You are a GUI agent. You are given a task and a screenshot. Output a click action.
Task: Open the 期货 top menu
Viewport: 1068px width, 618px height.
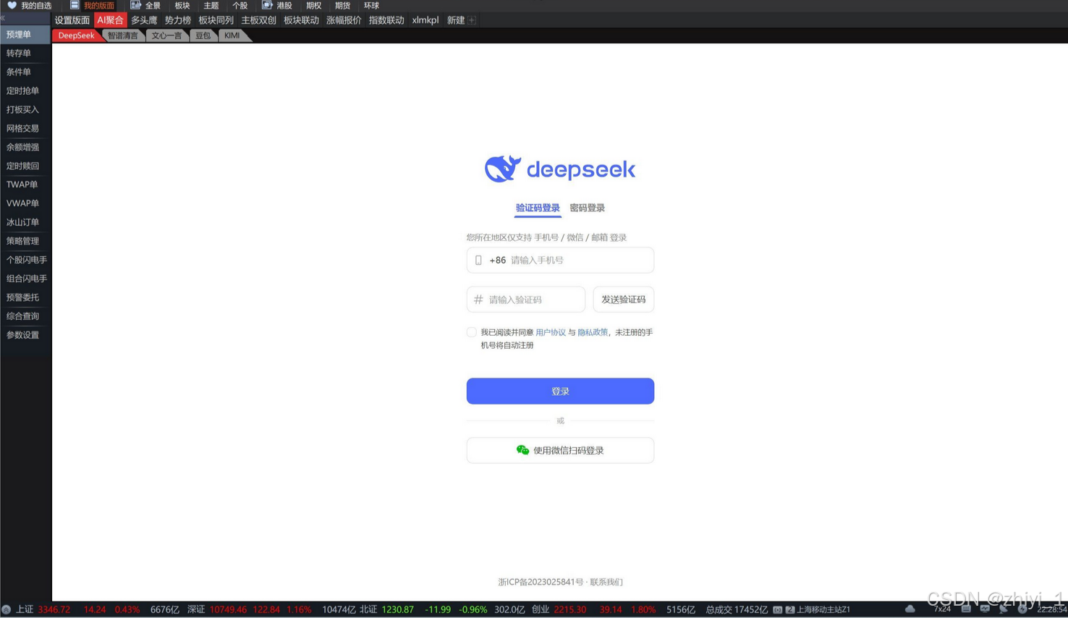pos(343,5)
